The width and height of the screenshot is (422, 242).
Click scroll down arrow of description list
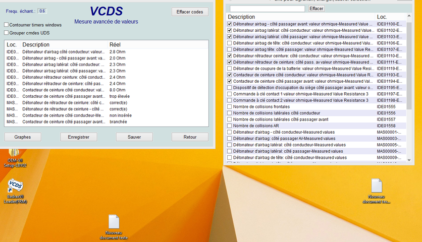coord(409,160)
